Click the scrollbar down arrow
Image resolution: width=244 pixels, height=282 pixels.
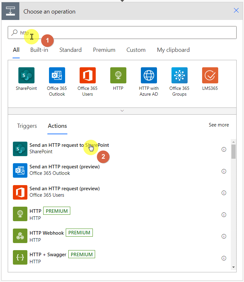233,267
